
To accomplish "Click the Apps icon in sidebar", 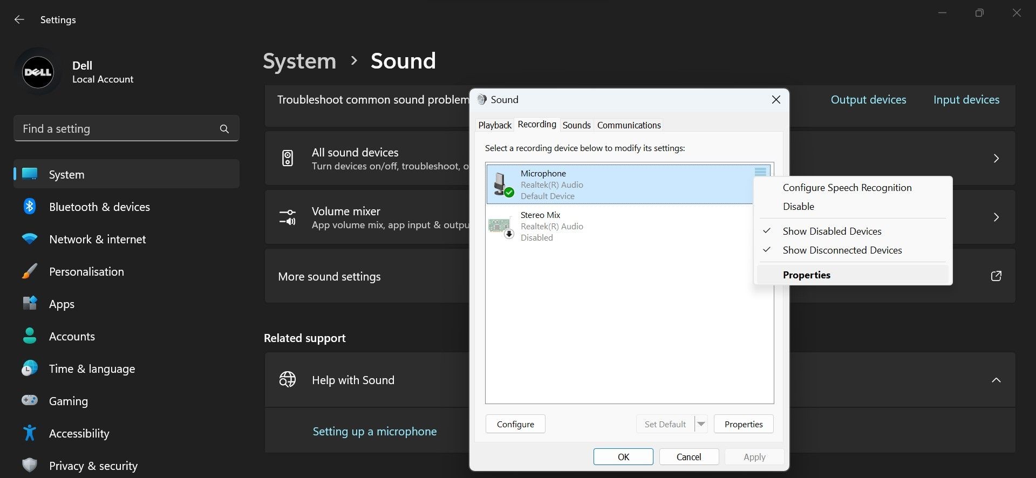I will coord(30,303).
